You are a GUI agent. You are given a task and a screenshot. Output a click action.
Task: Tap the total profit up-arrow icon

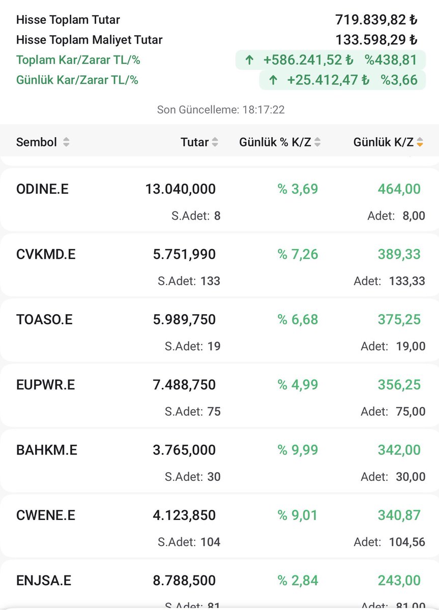[249, 60]
